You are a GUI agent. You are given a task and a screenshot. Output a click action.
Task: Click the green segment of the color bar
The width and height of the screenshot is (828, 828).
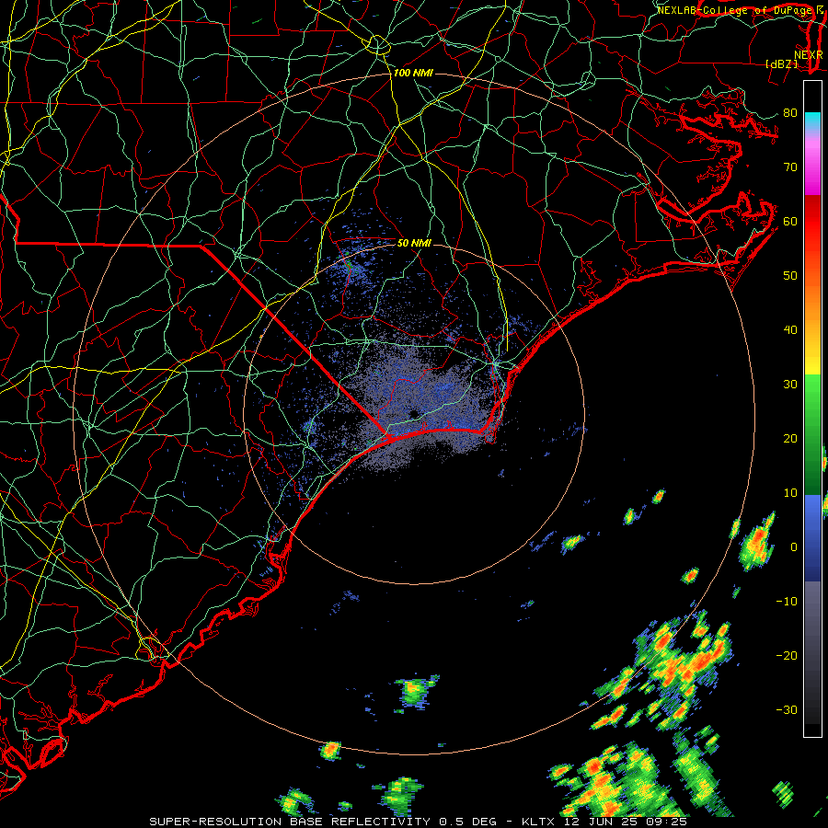[812, 435]
